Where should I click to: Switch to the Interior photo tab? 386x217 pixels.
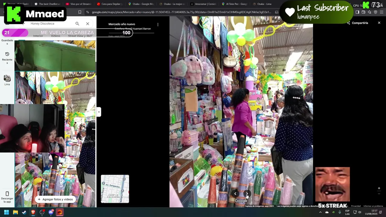tap(38, 36)
